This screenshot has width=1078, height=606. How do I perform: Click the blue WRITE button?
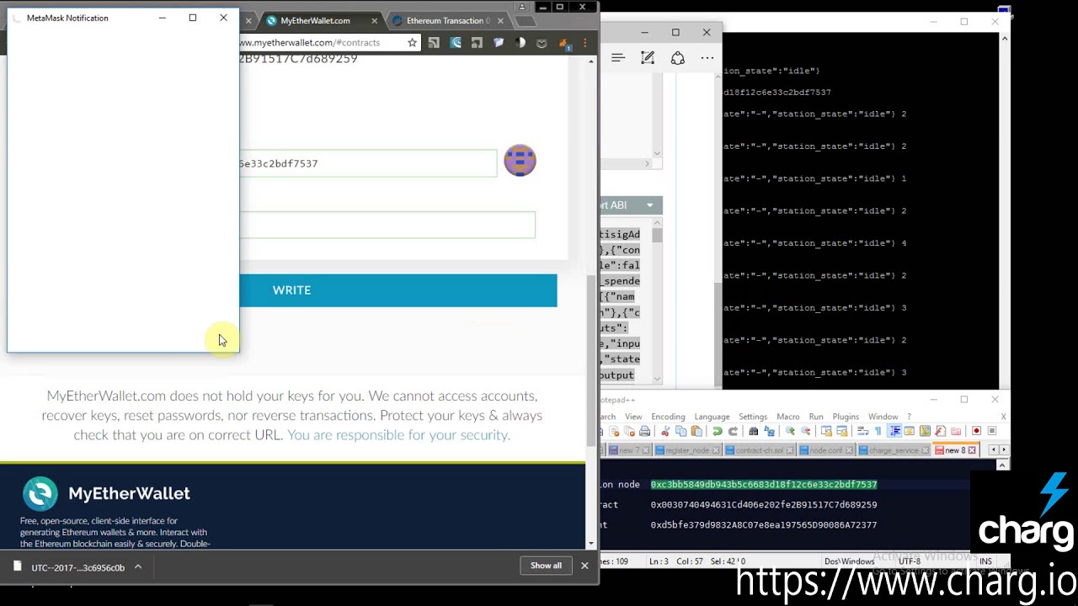point(398,290)
